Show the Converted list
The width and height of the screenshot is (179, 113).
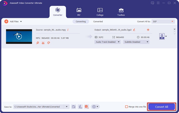pos(98,21)
